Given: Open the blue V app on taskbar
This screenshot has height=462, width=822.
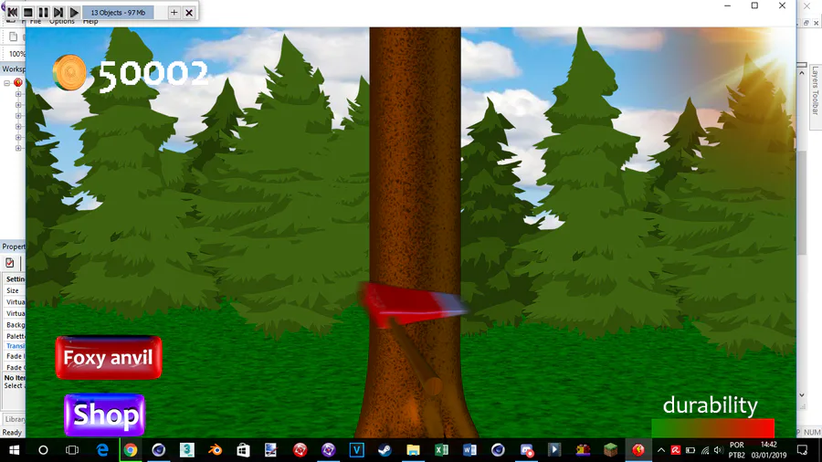Looking at the screenshot, I should pos(356,450).
